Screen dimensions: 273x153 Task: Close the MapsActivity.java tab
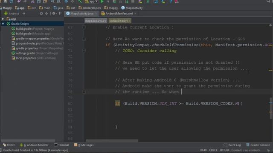(96, 14)
